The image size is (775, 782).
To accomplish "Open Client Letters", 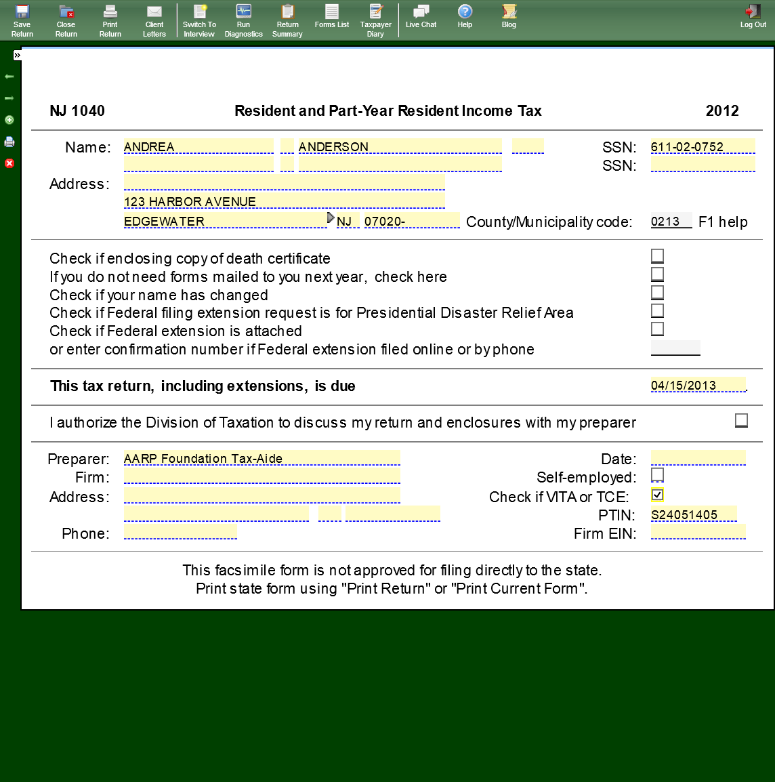I will point(154,20).
